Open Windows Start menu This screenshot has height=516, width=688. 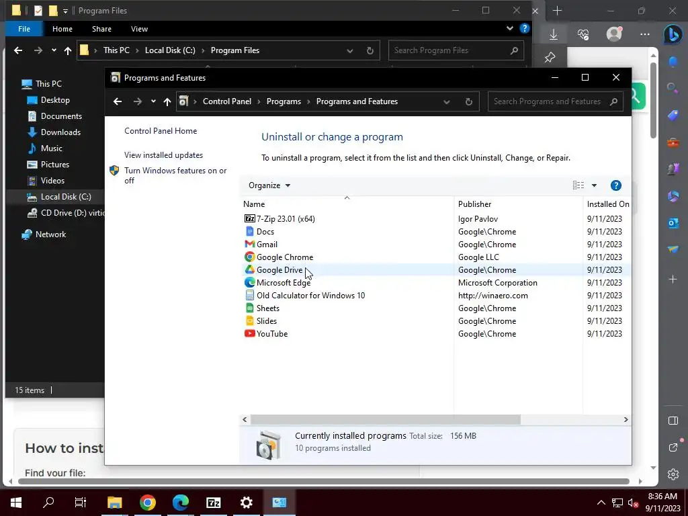click(x=16, y=503)
